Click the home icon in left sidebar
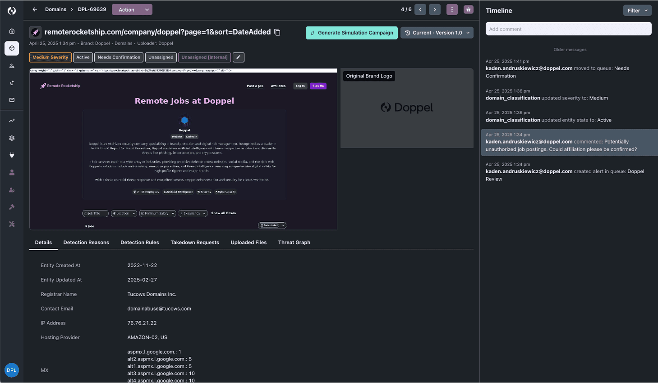Viewport: 658px width, 383px height. pyautogui.click(x=12, y=31)
